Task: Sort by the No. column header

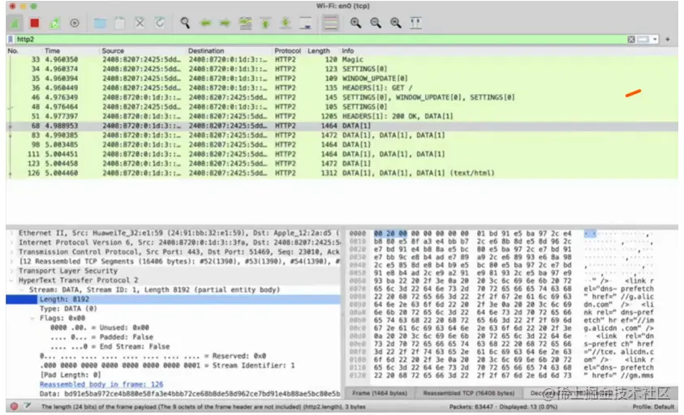Action: click(13, 51)
